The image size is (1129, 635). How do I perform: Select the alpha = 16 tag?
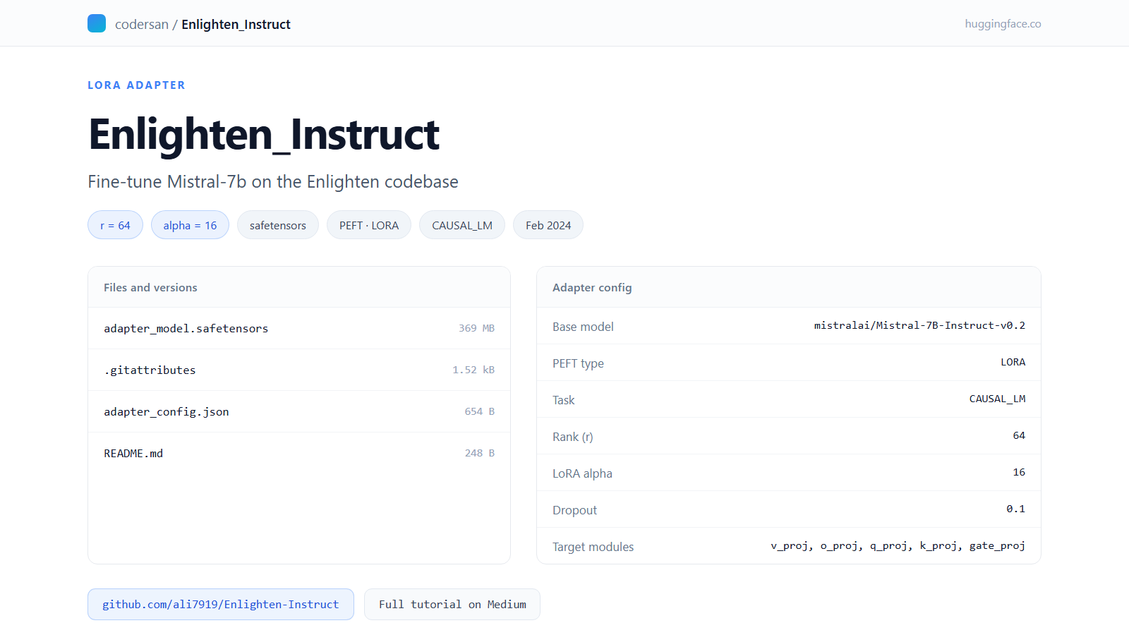190,225
